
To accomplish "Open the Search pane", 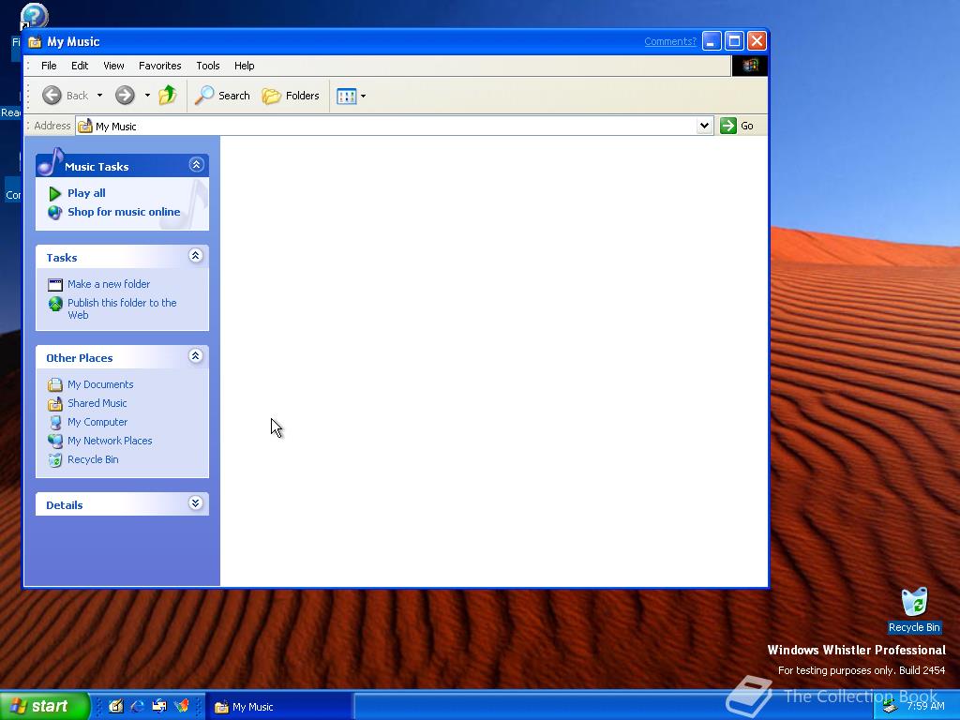I will point(222,96).
